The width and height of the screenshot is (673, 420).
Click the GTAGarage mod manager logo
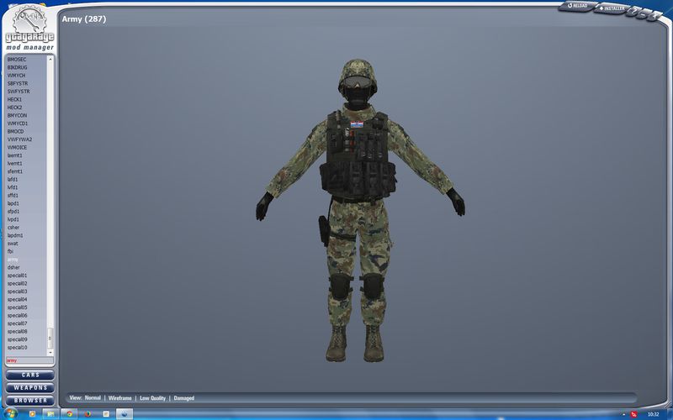29,28
